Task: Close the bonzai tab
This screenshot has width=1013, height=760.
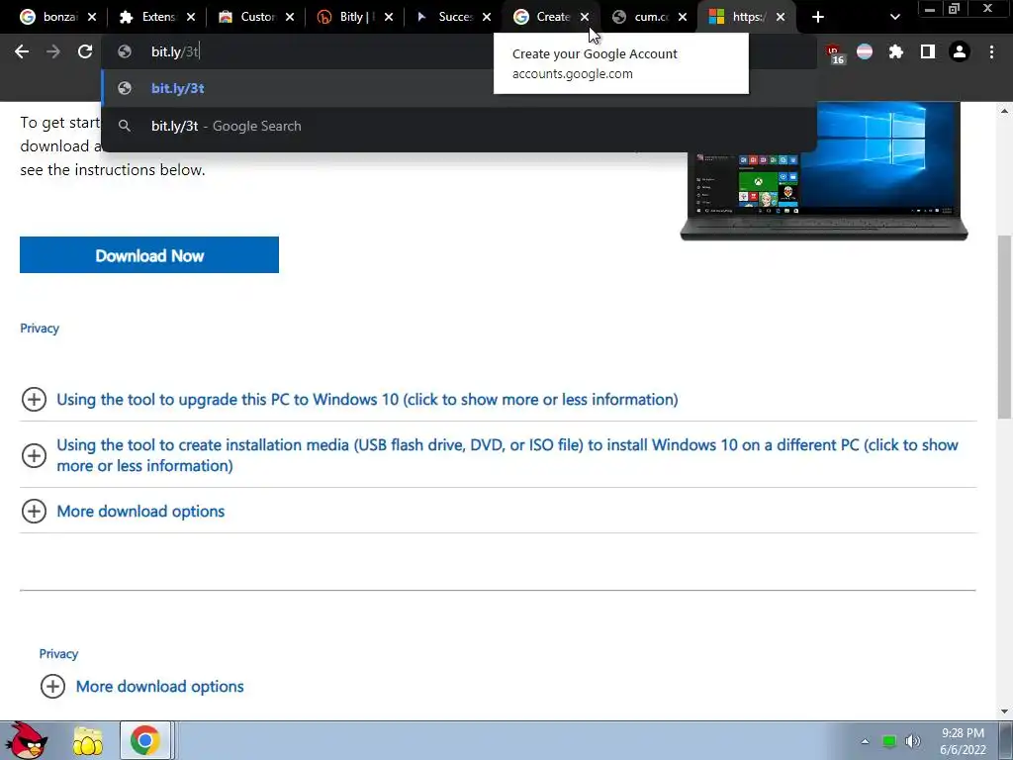Action: point(92,17)
